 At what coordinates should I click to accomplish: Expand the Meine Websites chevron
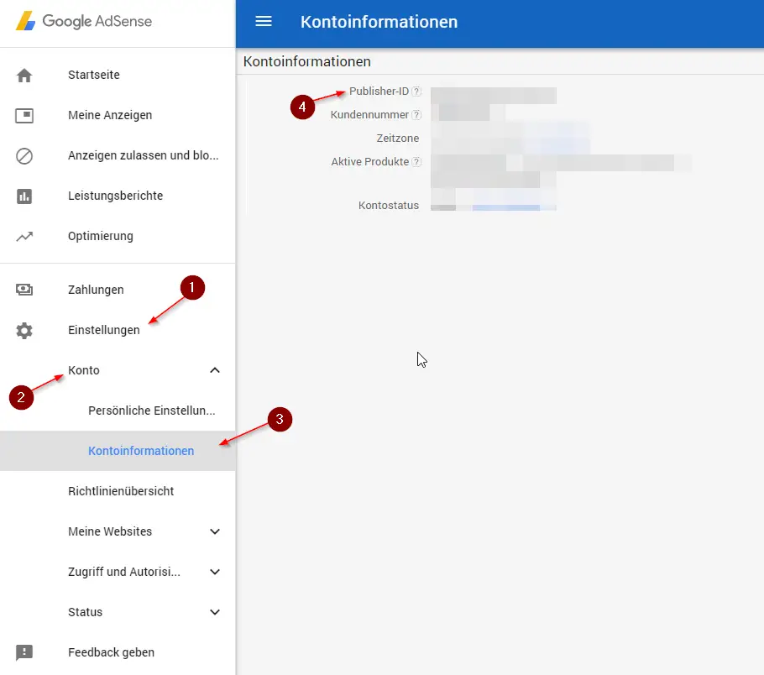pyautogui.click(x=215, y=531)
